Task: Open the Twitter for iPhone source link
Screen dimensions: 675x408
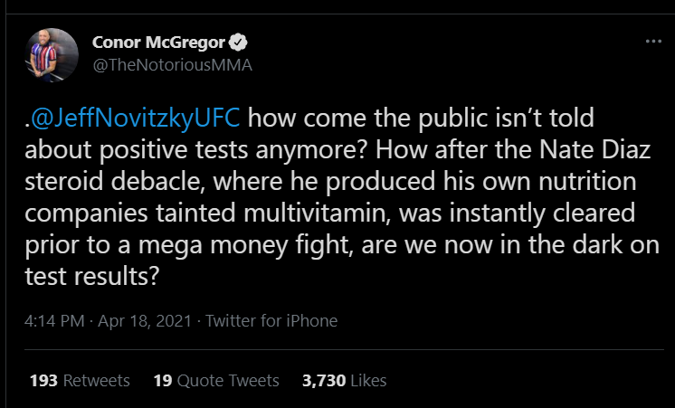Action: (x=272, y=321)
